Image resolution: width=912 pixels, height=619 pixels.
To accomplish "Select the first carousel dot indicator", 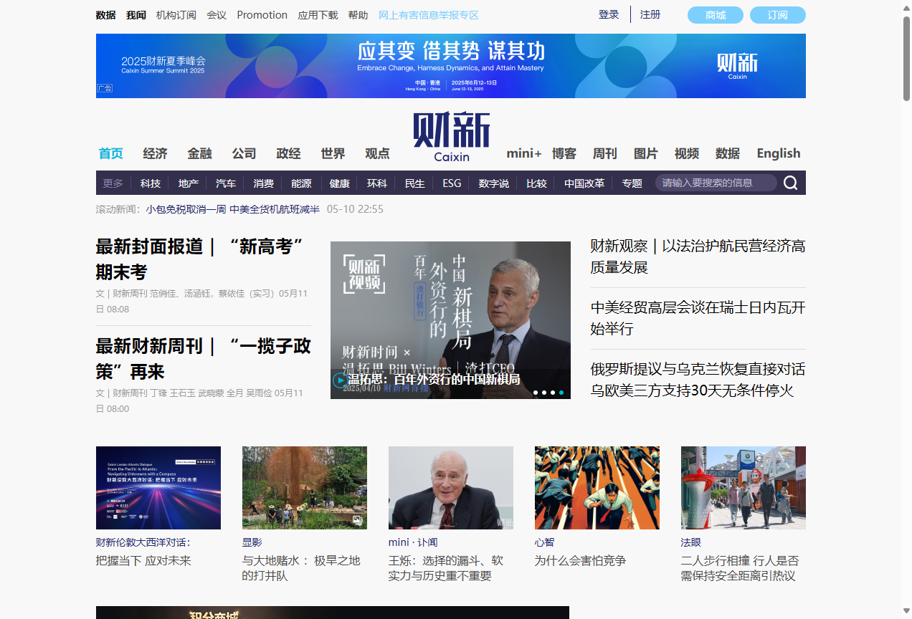I will point(535,393).
